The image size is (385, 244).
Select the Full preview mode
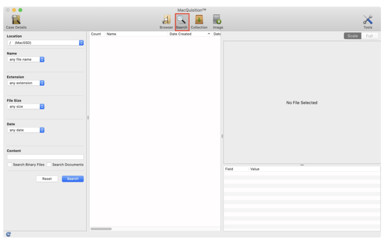tap(369, 36)
